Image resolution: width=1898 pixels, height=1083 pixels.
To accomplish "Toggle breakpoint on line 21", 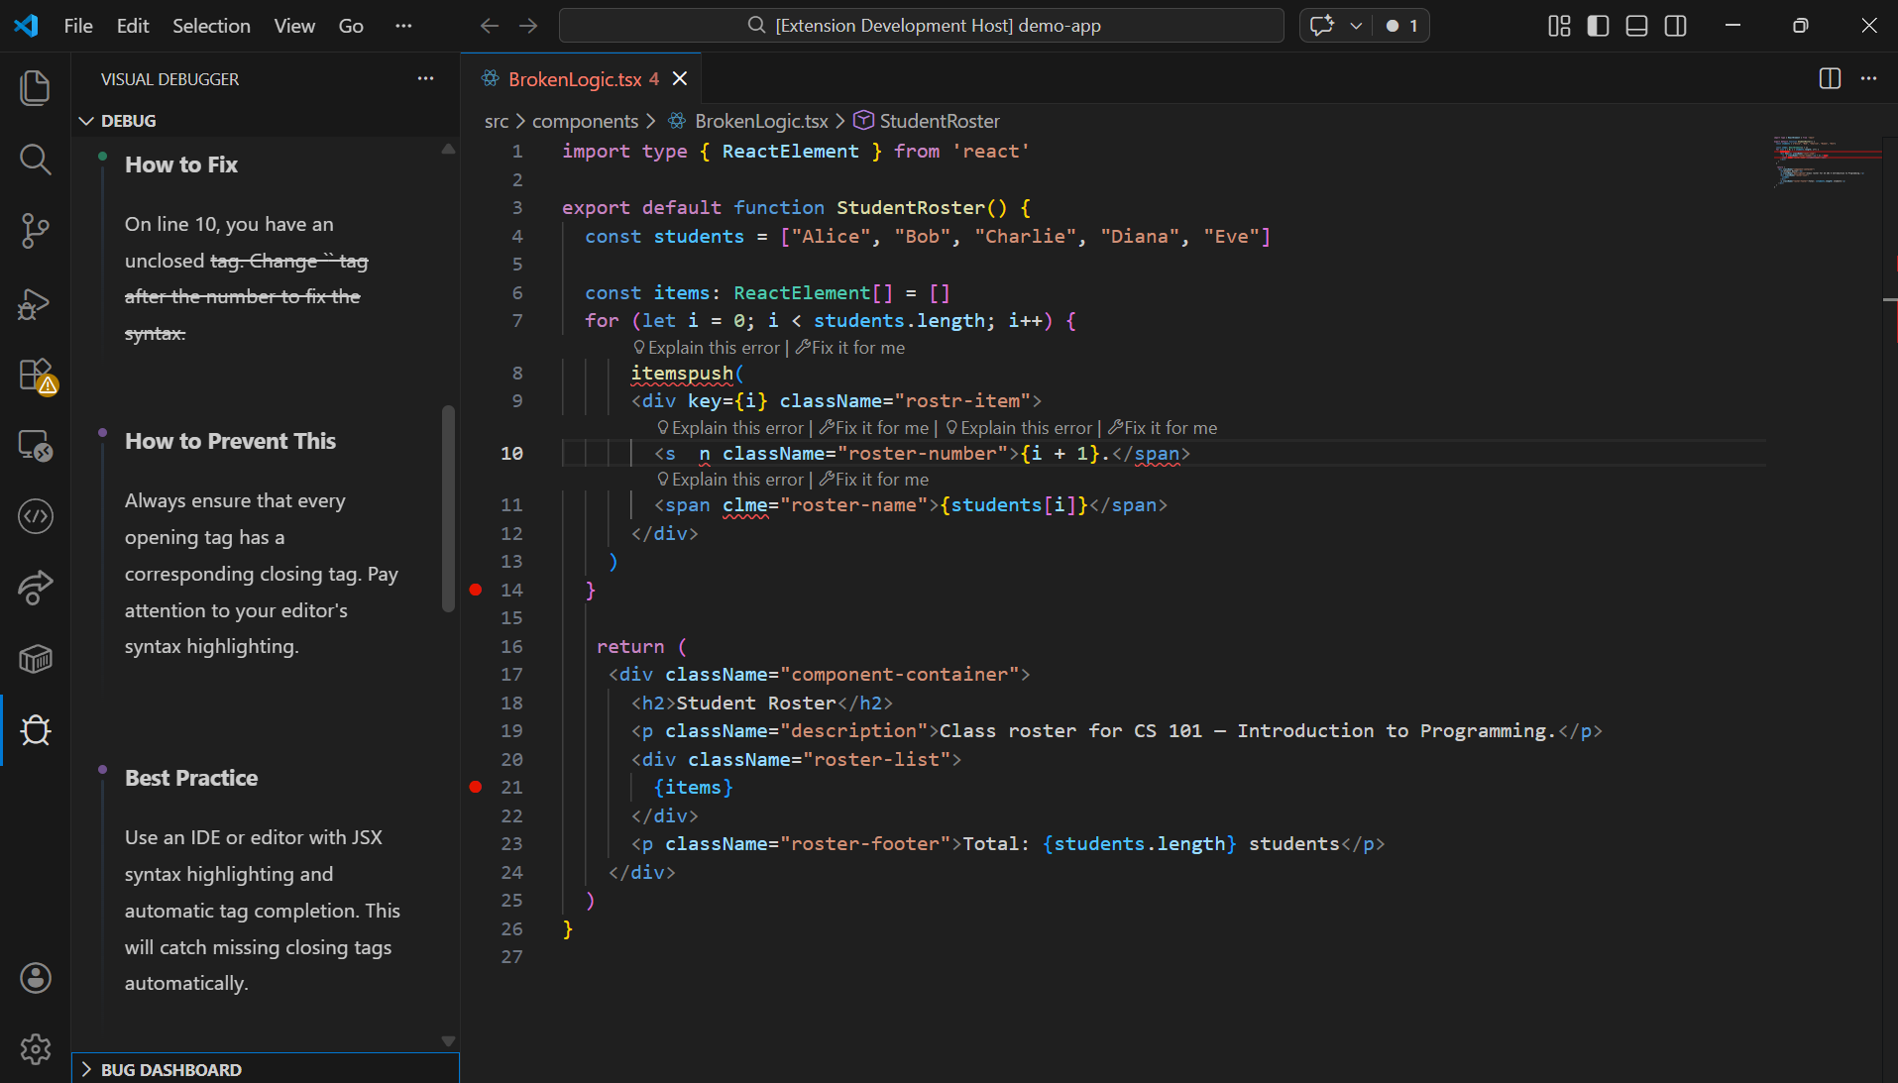I will pos(476,787).
